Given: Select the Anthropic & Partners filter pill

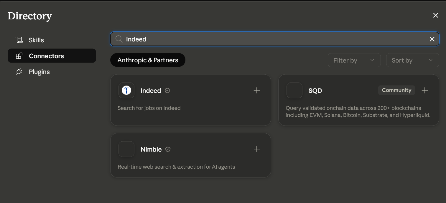Looking at the screenshot, I should 148,60.
